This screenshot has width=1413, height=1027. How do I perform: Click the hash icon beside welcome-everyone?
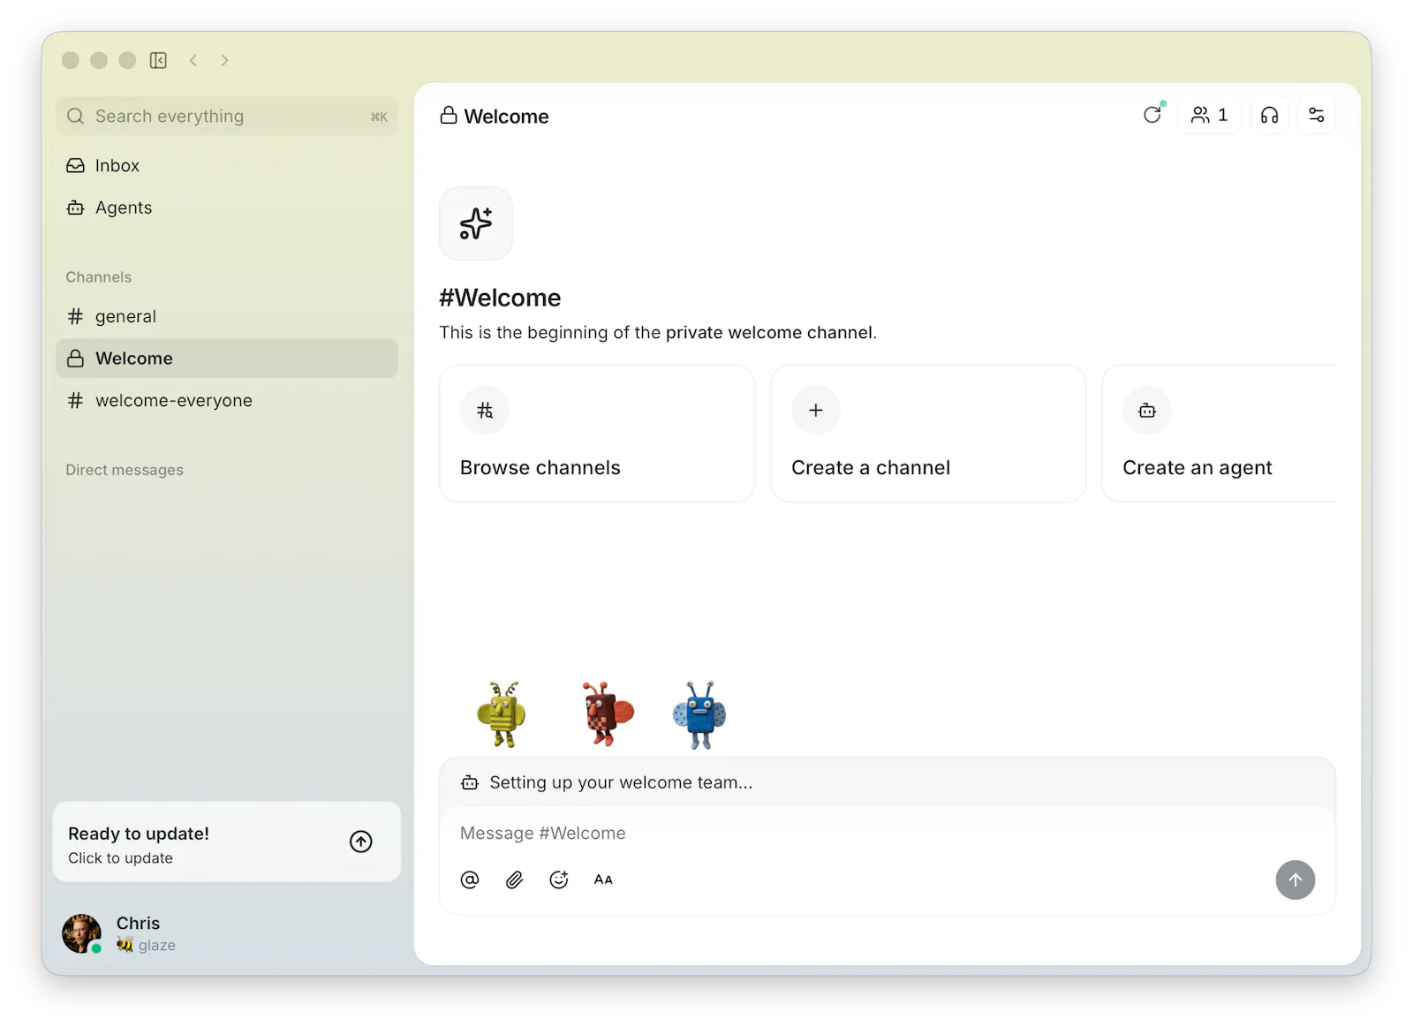pos(76,400)
